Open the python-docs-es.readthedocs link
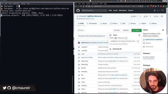The width and height of the screenshot is (168, 94). (x=154, y=40)
